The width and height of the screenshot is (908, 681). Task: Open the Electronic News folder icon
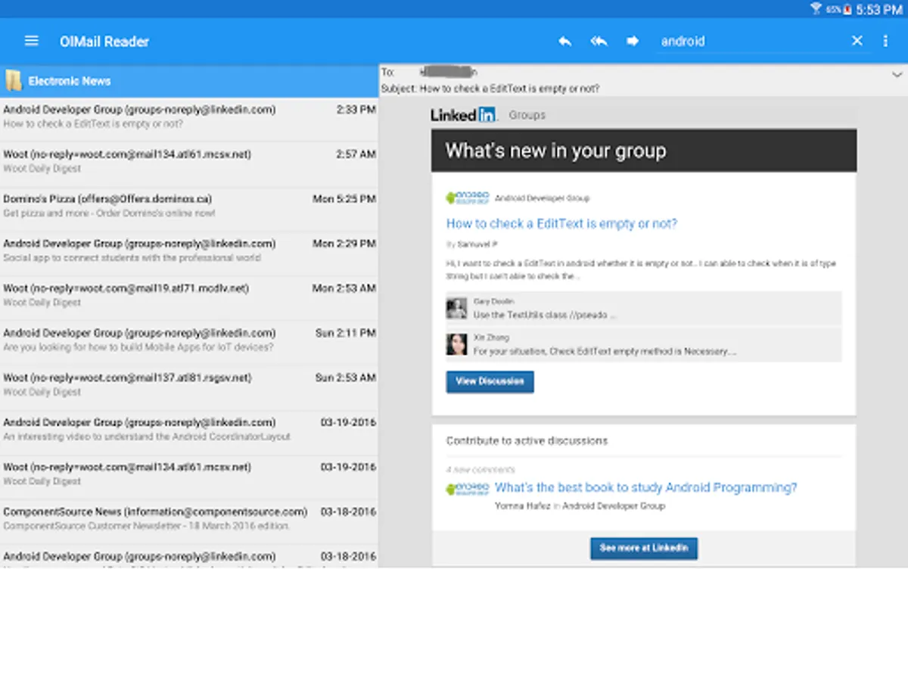[14, 81]
